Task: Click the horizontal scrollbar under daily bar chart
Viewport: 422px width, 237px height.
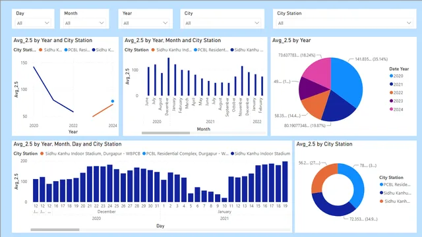Action: (55, 230)
